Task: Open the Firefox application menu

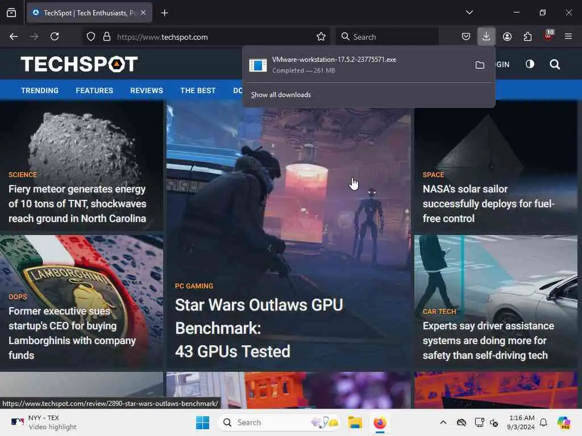Action: pos(568,37)
